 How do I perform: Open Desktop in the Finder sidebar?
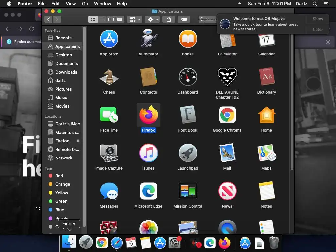pos(62,55)
